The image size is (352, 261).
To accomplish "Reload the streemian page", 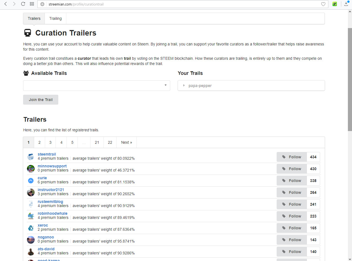I will point(23,4).
